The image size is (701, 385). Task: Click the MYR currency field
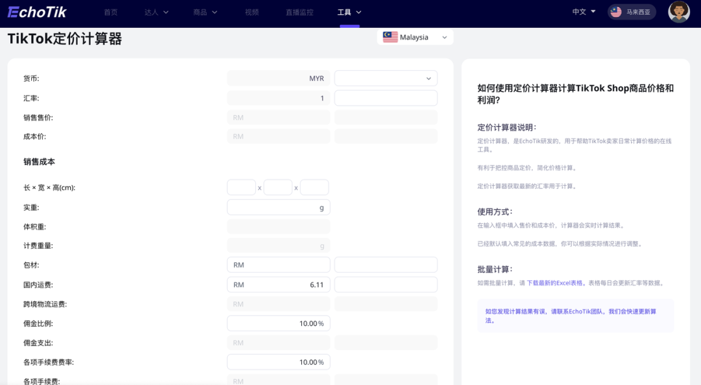[x=278, y=79]
